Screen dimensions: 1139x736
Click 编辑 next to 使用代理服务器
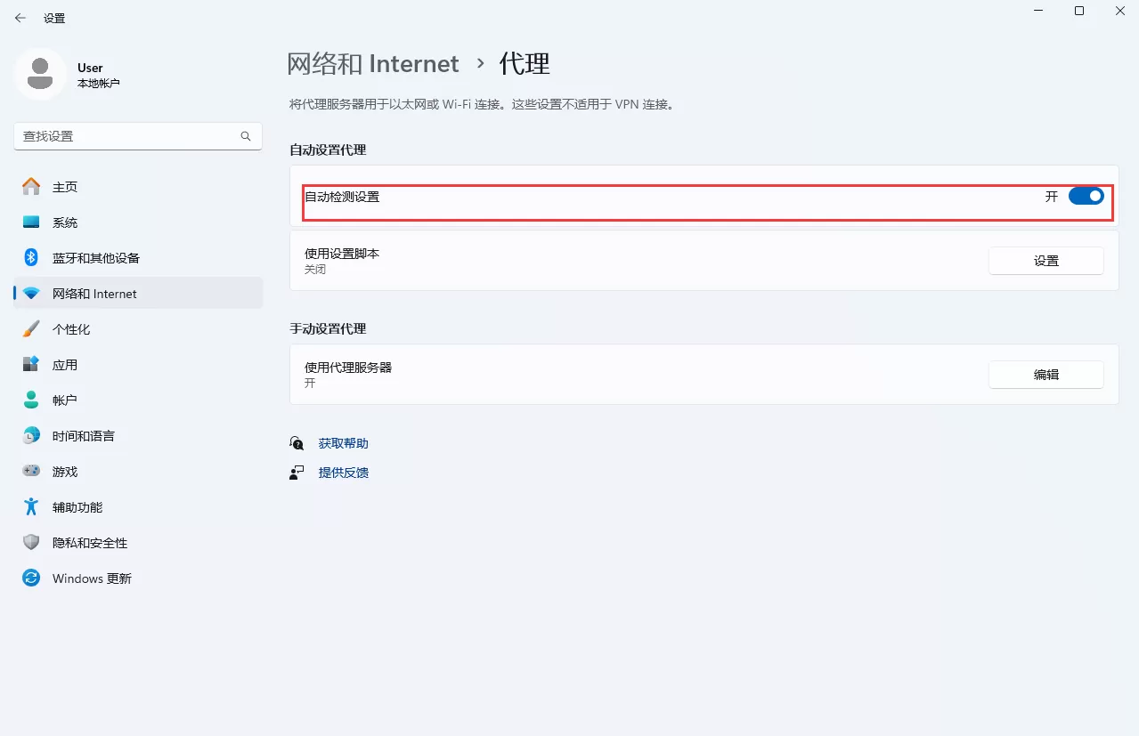point(1045,374)
